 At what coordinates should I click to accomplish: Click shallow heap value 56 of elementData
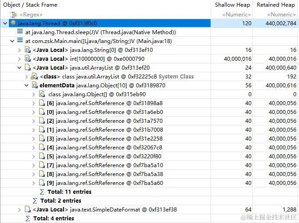coord(248,86)
